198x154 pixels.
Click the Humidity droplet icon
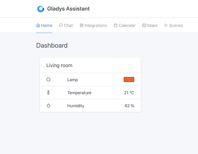point(49,106)
